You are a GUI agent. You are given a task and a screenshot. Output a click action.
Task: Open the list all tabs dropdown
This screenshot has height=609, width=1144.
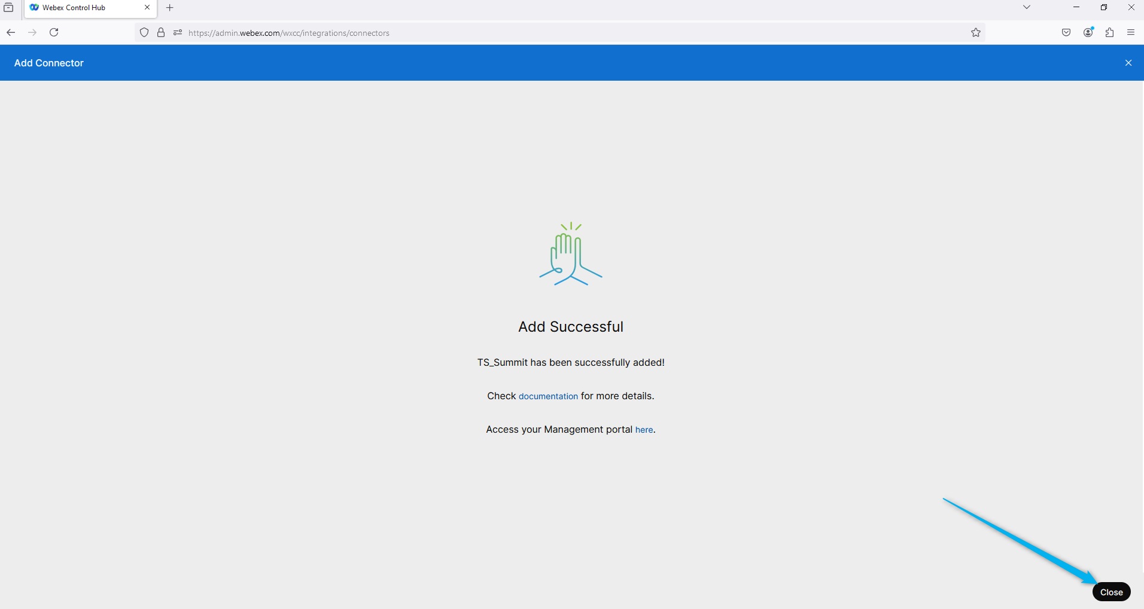(x=1027, y=8)
